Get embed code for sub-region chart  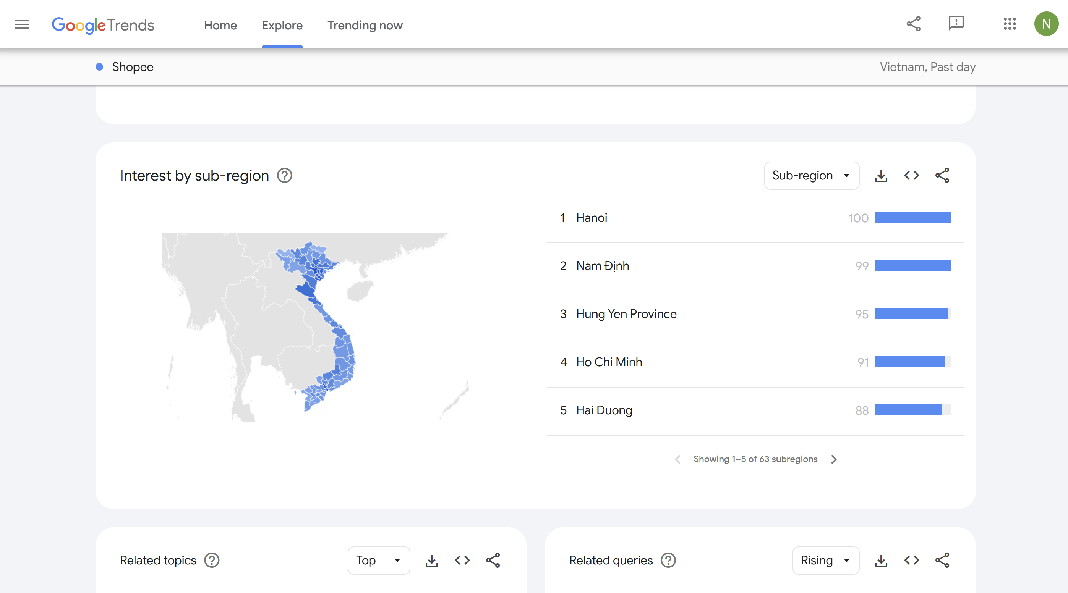[911, 176]
